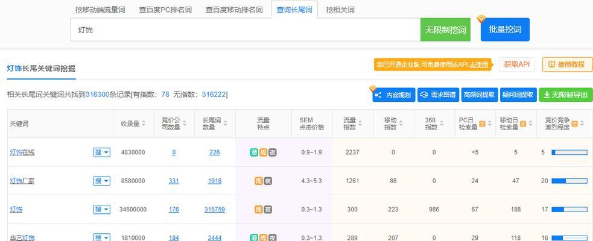Click 批量挖词 blue button
The width and height of the screenshot is (593, 241).
(x=505, y=30)
